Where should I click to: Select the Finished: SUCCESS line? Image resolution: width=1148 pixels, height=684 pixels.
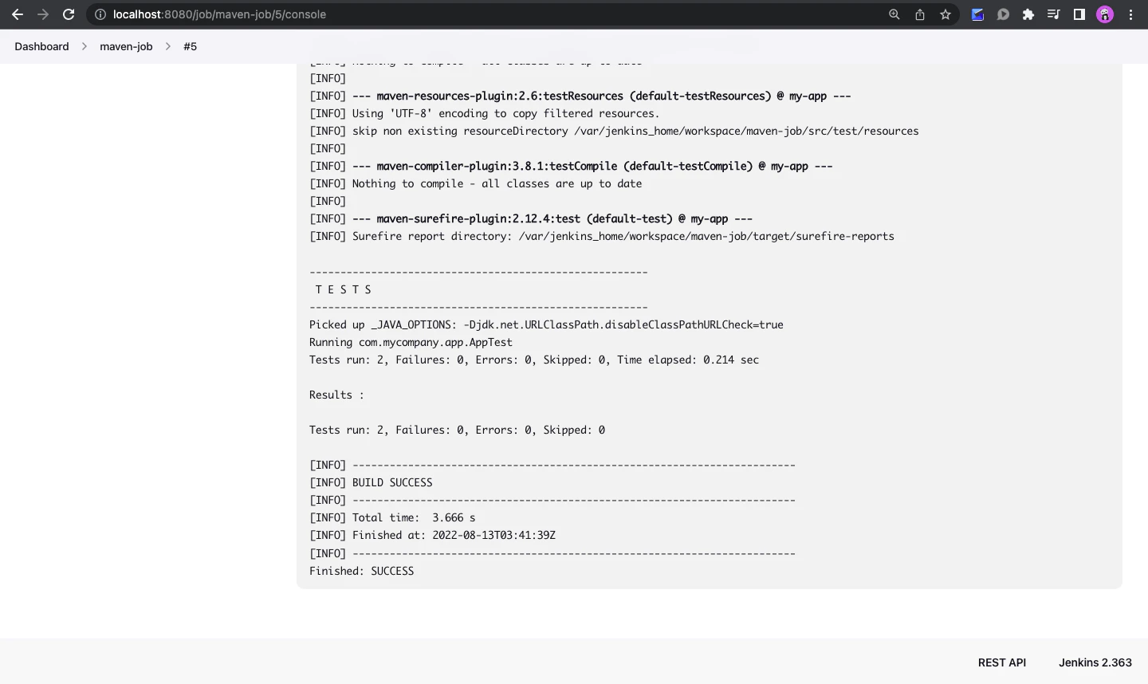[x=361, y=571]
